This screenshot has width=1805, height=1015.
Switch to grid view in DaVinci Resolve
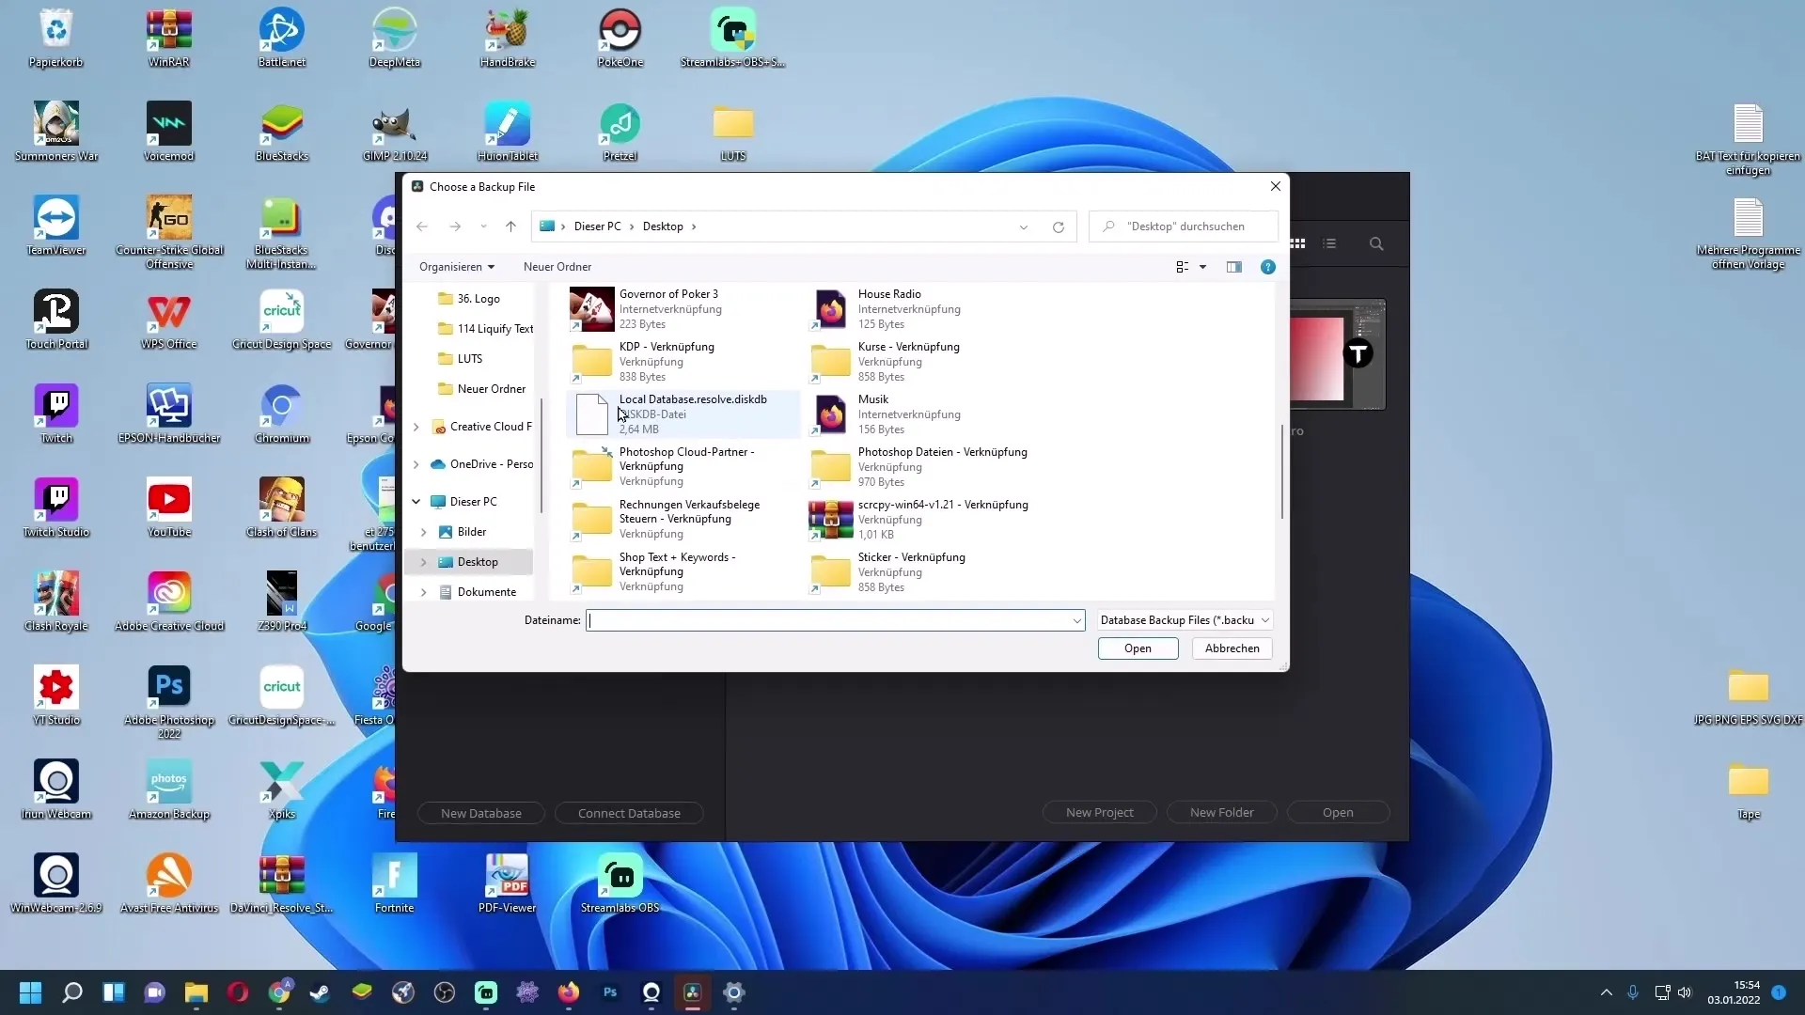[x=1298, y=243]
